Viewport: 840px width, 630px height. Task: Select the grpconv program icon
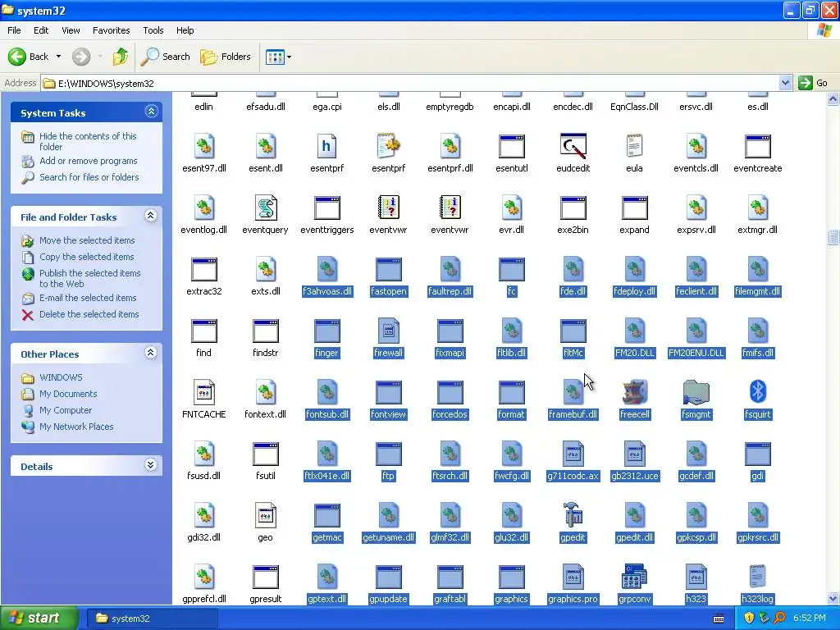point(634,577)
